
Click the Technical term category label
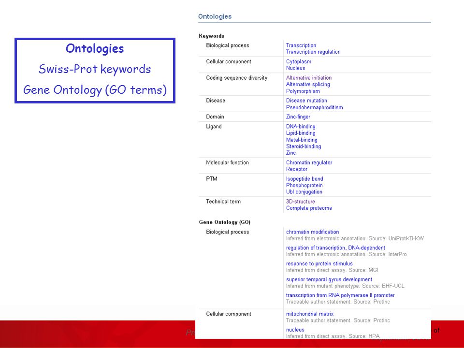tap(223, 202)
